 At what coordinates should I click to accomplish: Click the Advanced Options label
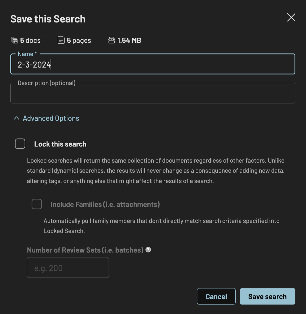coord(51,118)
